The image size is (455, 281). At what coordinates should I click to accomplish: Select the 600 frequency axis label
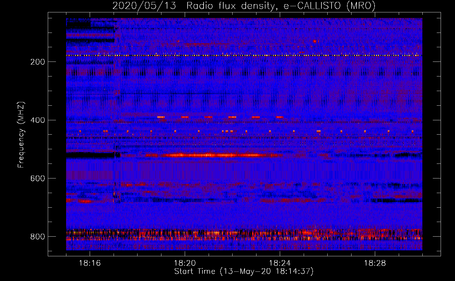[x=37, y=179]
